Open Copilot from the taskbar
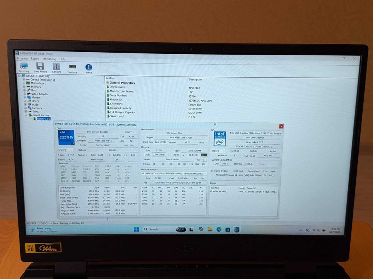The height and width of the screenshot is (279, 373). click(x=201, y=229)
